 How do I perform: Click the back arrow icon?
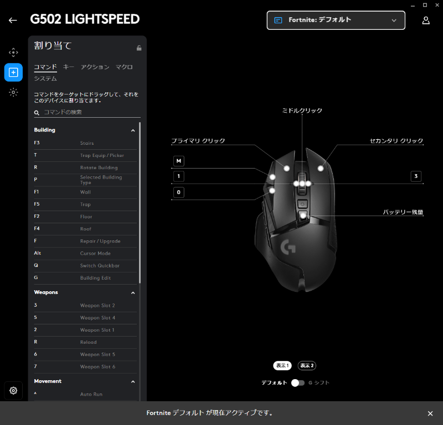pyautogui.click(x=13, y=20)
